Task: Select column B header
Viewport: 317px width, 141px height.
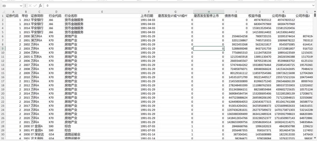Action: point(26,11)
